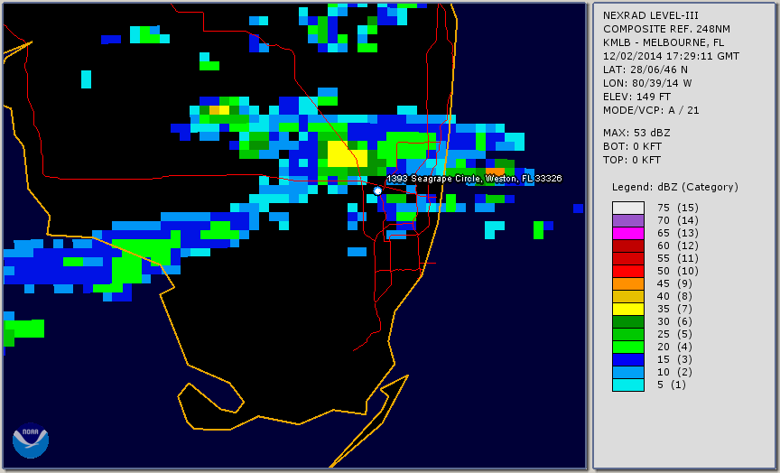Click the large yellow radar echo cell
Viewport: 780px width, 473px height.
coord(348,154)
